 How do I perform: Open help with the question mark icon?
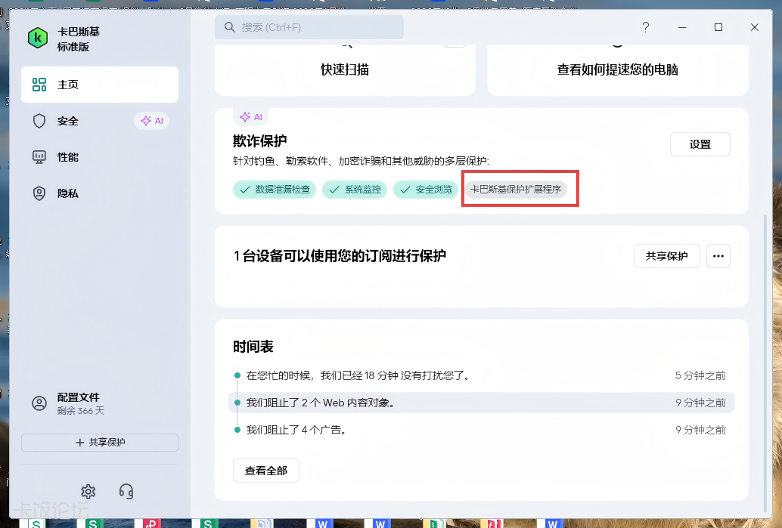click(645, 27)
